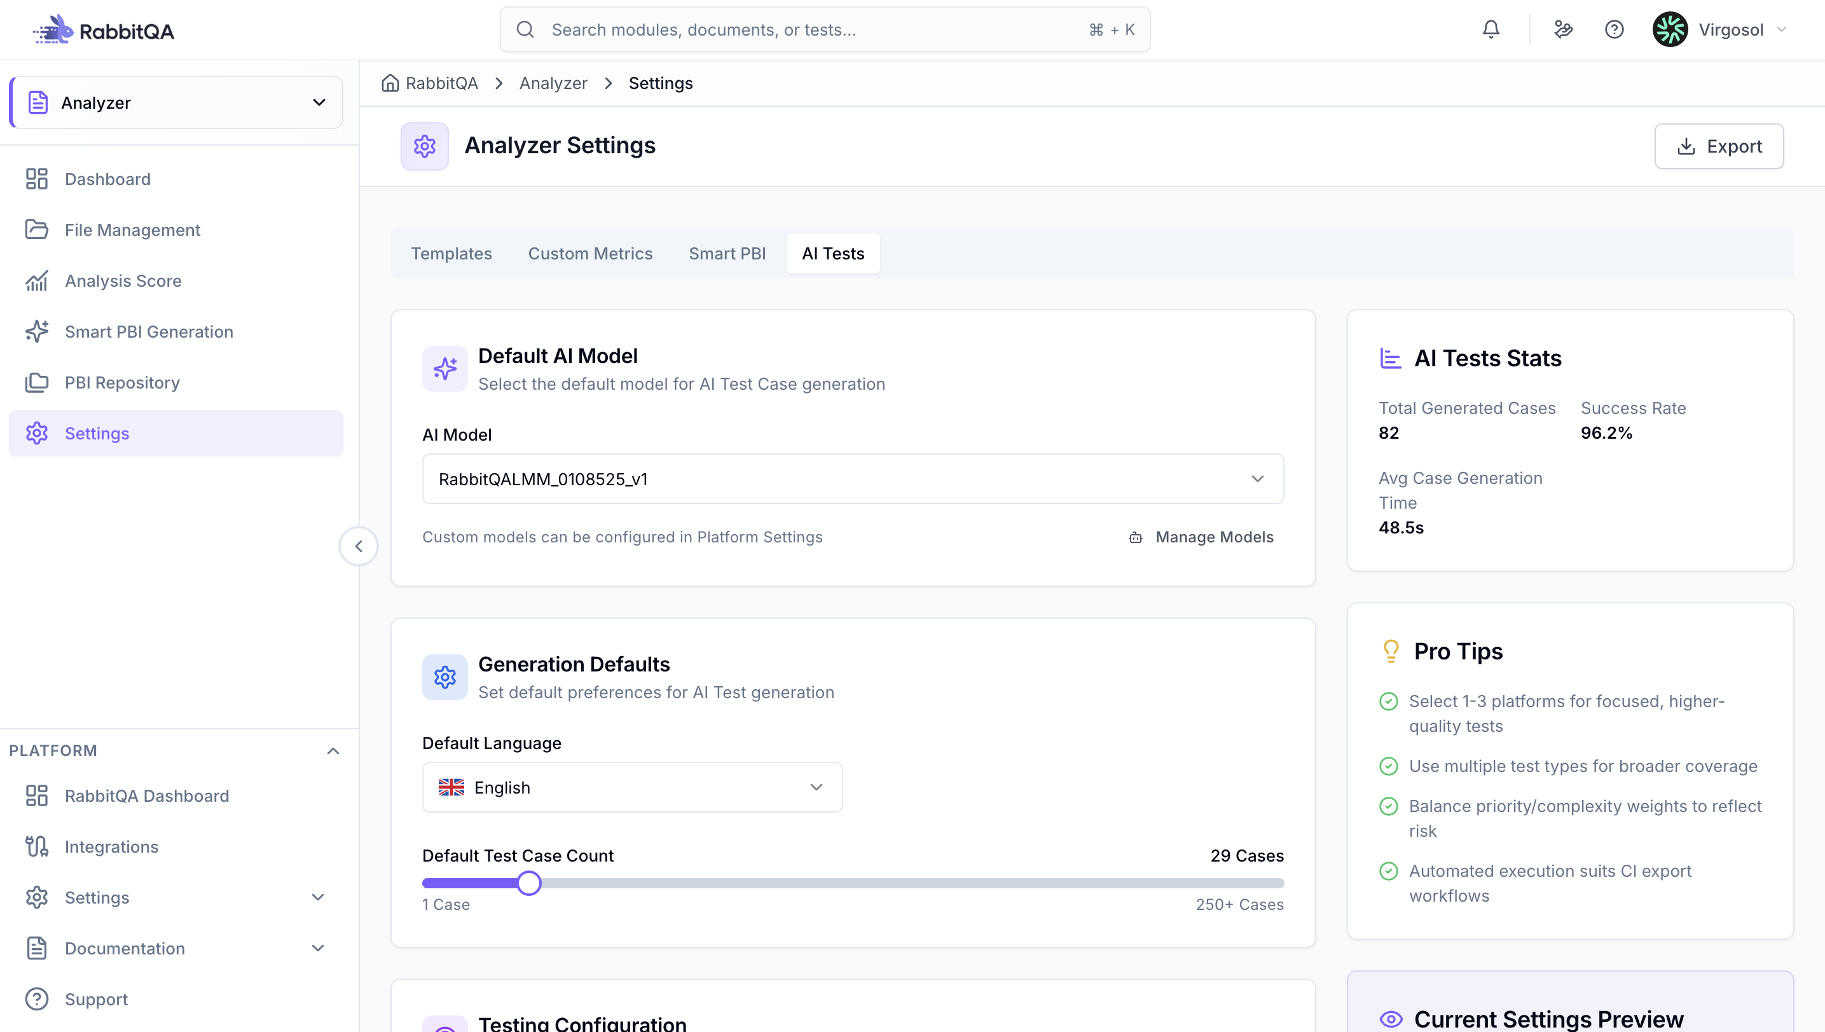This screenshot has width=1825, height=1032.
Task: Click the search modules input field
Action: tap(825, 29)
